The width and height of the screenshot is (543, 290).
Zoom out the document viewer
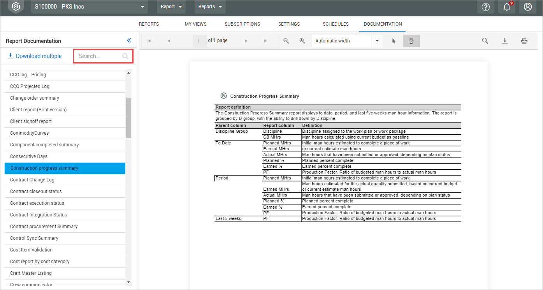click(x=286, y=41)
